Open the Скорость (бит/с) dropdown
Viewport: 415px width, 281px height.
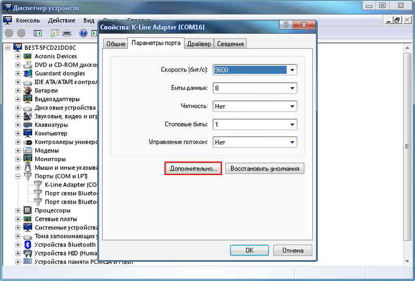292,70
